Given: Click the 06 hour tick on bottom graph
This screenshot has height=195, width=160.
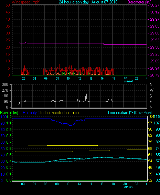Looking at the screenshot, I should click(45, 184).
